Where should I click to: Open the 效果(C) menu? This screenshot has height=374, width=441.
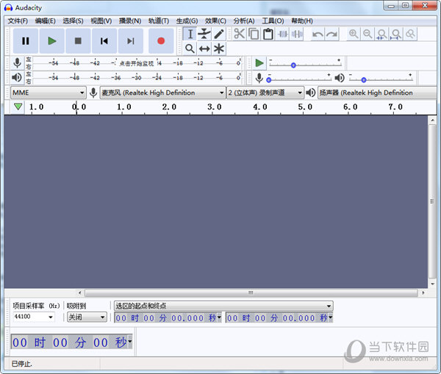(x=215, y=21)
